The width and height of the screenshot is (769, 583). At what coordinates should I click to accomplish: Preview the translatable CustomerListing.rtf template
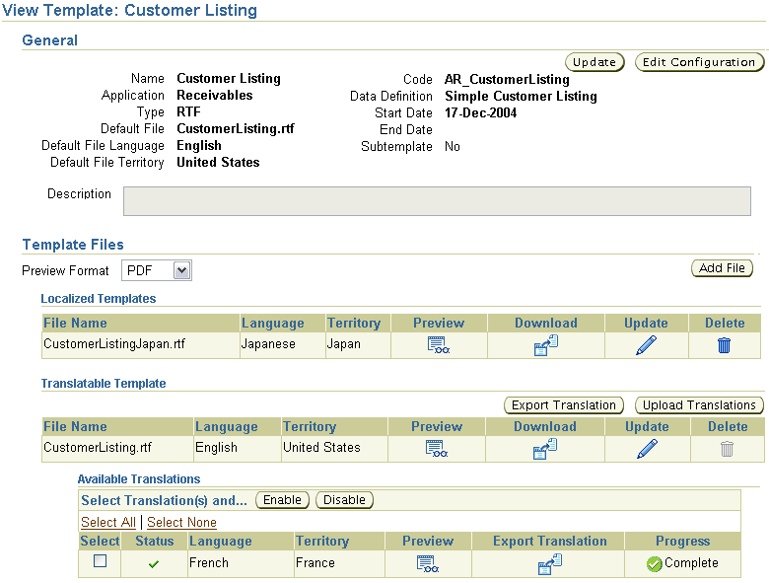[437, 449]
